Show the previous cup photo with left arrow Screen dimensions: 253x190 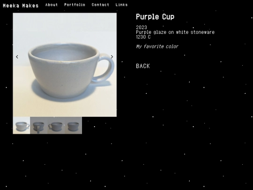pos(17,57)
